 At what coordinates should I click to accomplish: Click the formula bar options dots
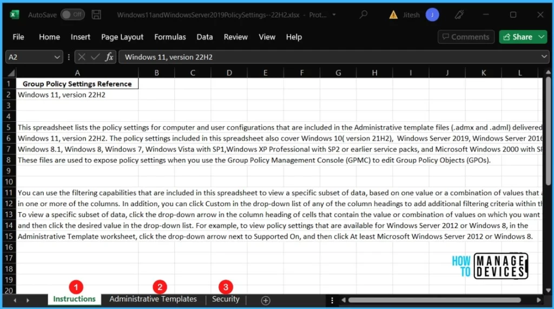(x=69, y=57)
